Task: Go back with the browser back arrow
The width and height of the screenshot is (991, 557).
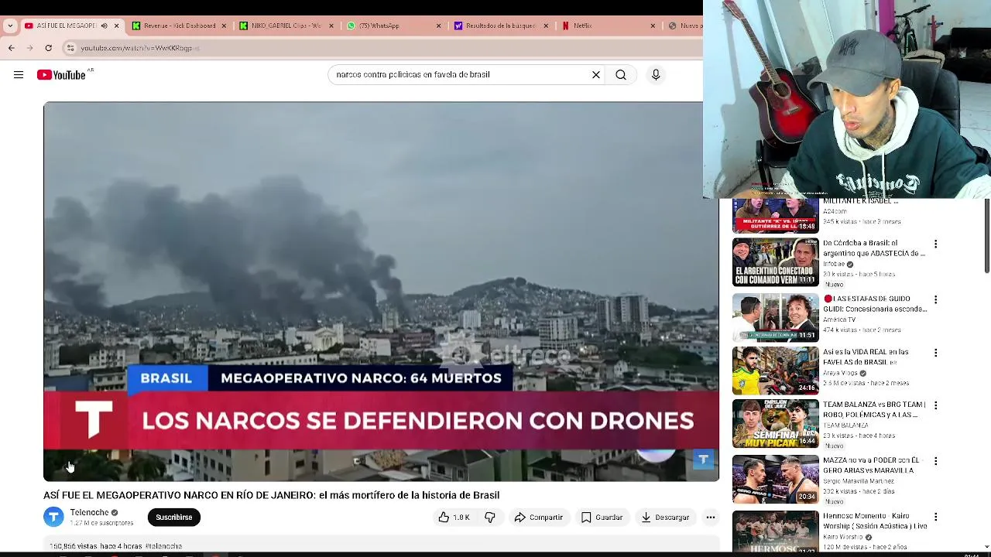Action: pyautogui.click(x=12, y=48)
